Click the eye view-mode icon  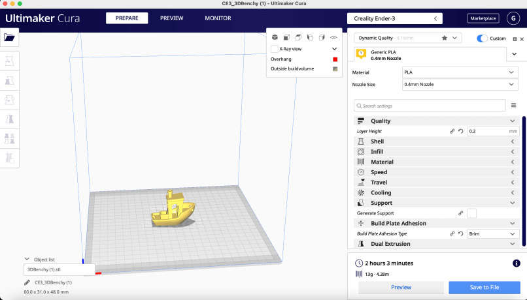[333, 37]
